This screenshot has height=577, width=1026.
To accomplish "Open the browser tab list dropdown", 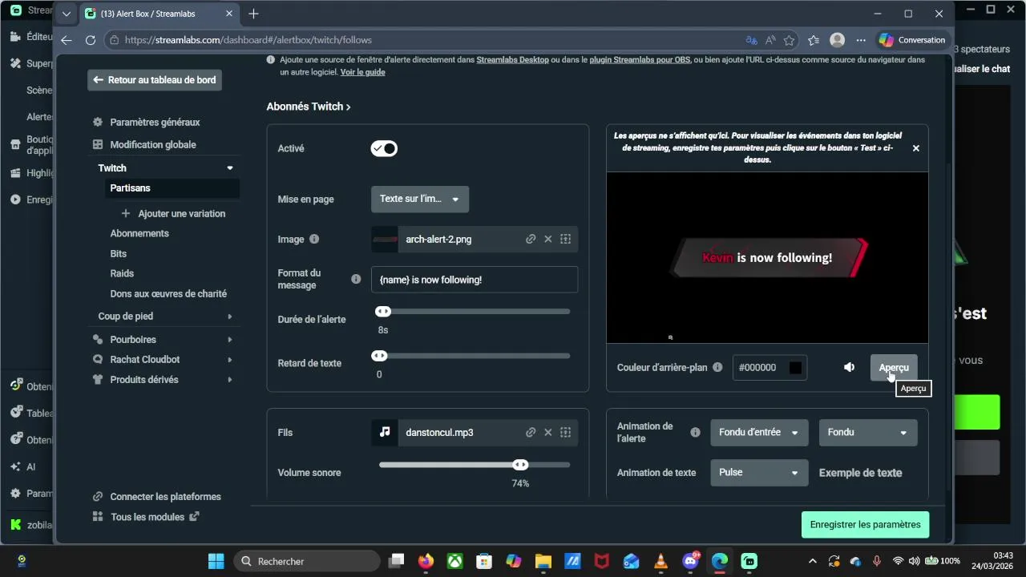I will click(x=67, y=14).
